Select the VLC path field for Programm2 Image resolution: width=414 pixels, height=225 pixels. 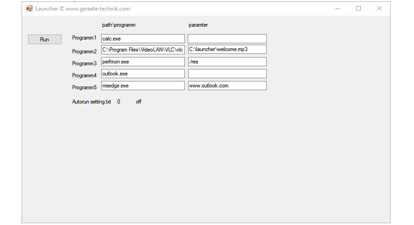(x=143, y=49)
